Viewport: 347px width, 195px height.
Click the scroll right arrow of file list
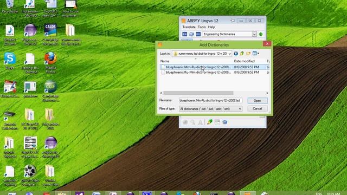267,93
